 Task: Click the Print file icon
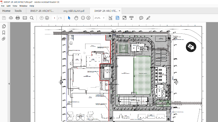point(18,18)
